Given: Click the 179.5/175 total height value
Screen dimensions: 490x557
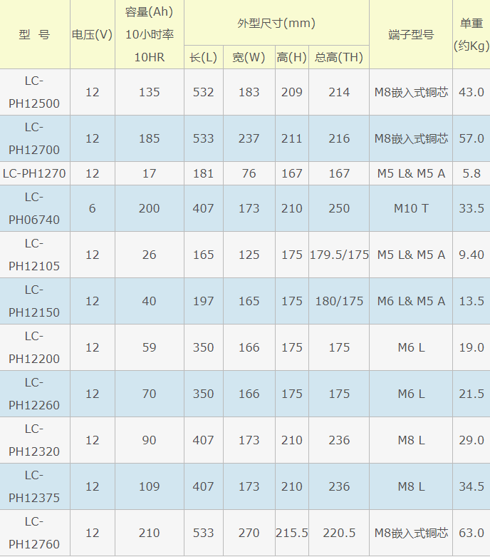Looking at the screenshot, I should [x=339, y=255].
